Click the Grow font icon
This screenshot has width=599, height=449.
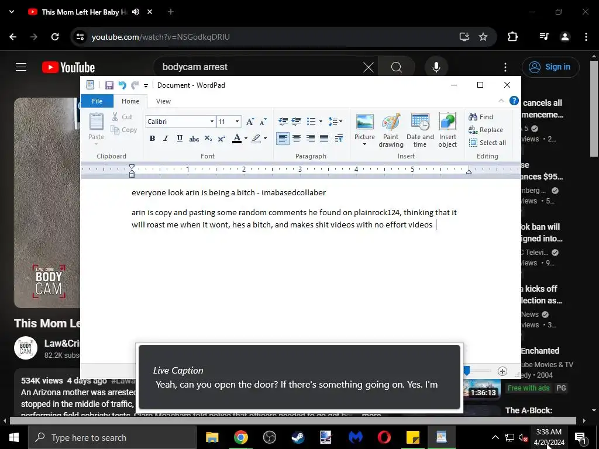(x=250, y=122)
